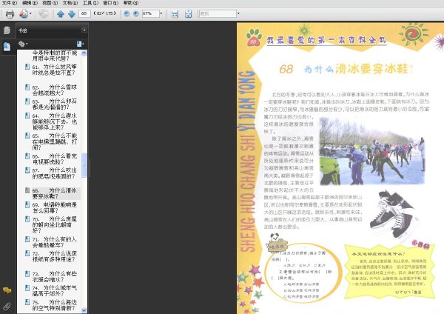Screen dimensions: 444x314
Task: Open the zoom percentage dropdown arrow
Action: point(161,13)
